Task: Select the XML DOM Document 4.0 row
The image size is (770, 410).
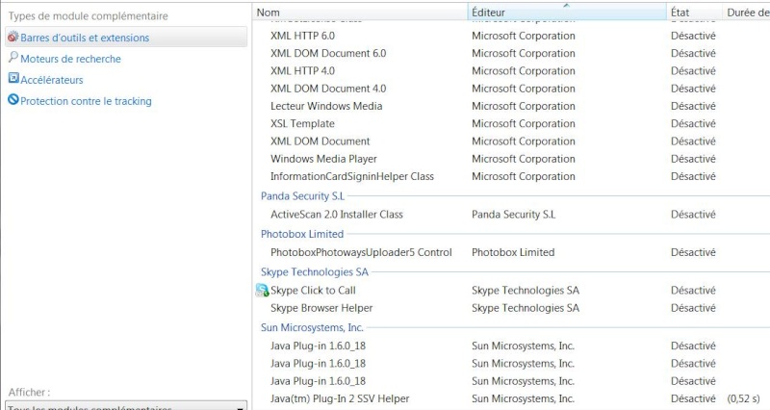Action: [511, 89]
